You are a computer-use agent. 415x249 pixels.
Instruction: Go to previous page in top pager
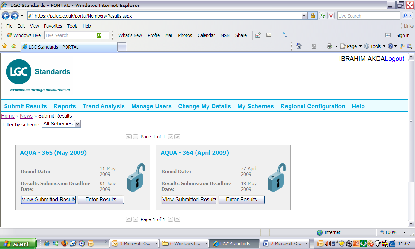[136, 137]
